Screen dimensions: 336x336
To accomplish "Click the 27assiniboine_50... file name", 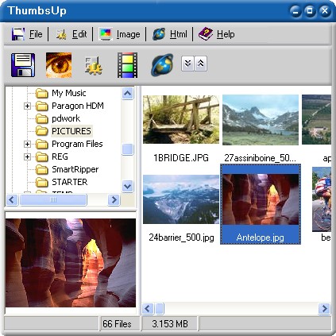I will pos(261,158).
